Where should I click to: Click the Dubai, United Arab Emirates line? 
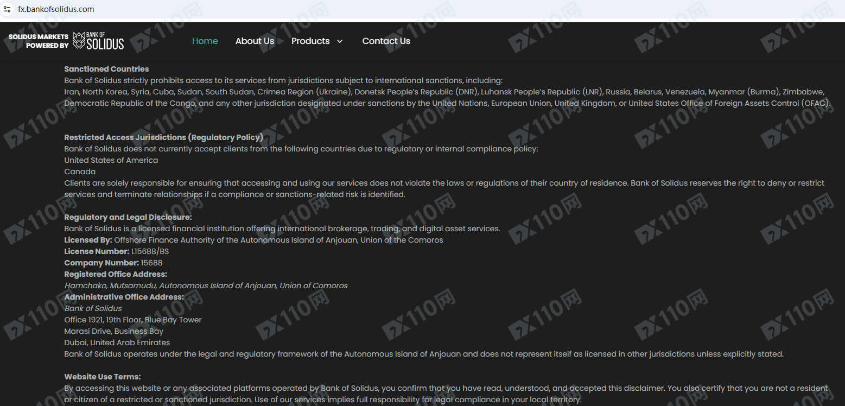pyautogui.click(x=117, y=342)
